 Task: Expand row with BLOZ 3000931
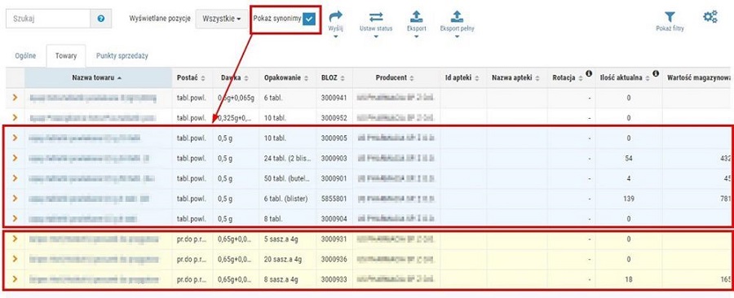coord(15,239)
